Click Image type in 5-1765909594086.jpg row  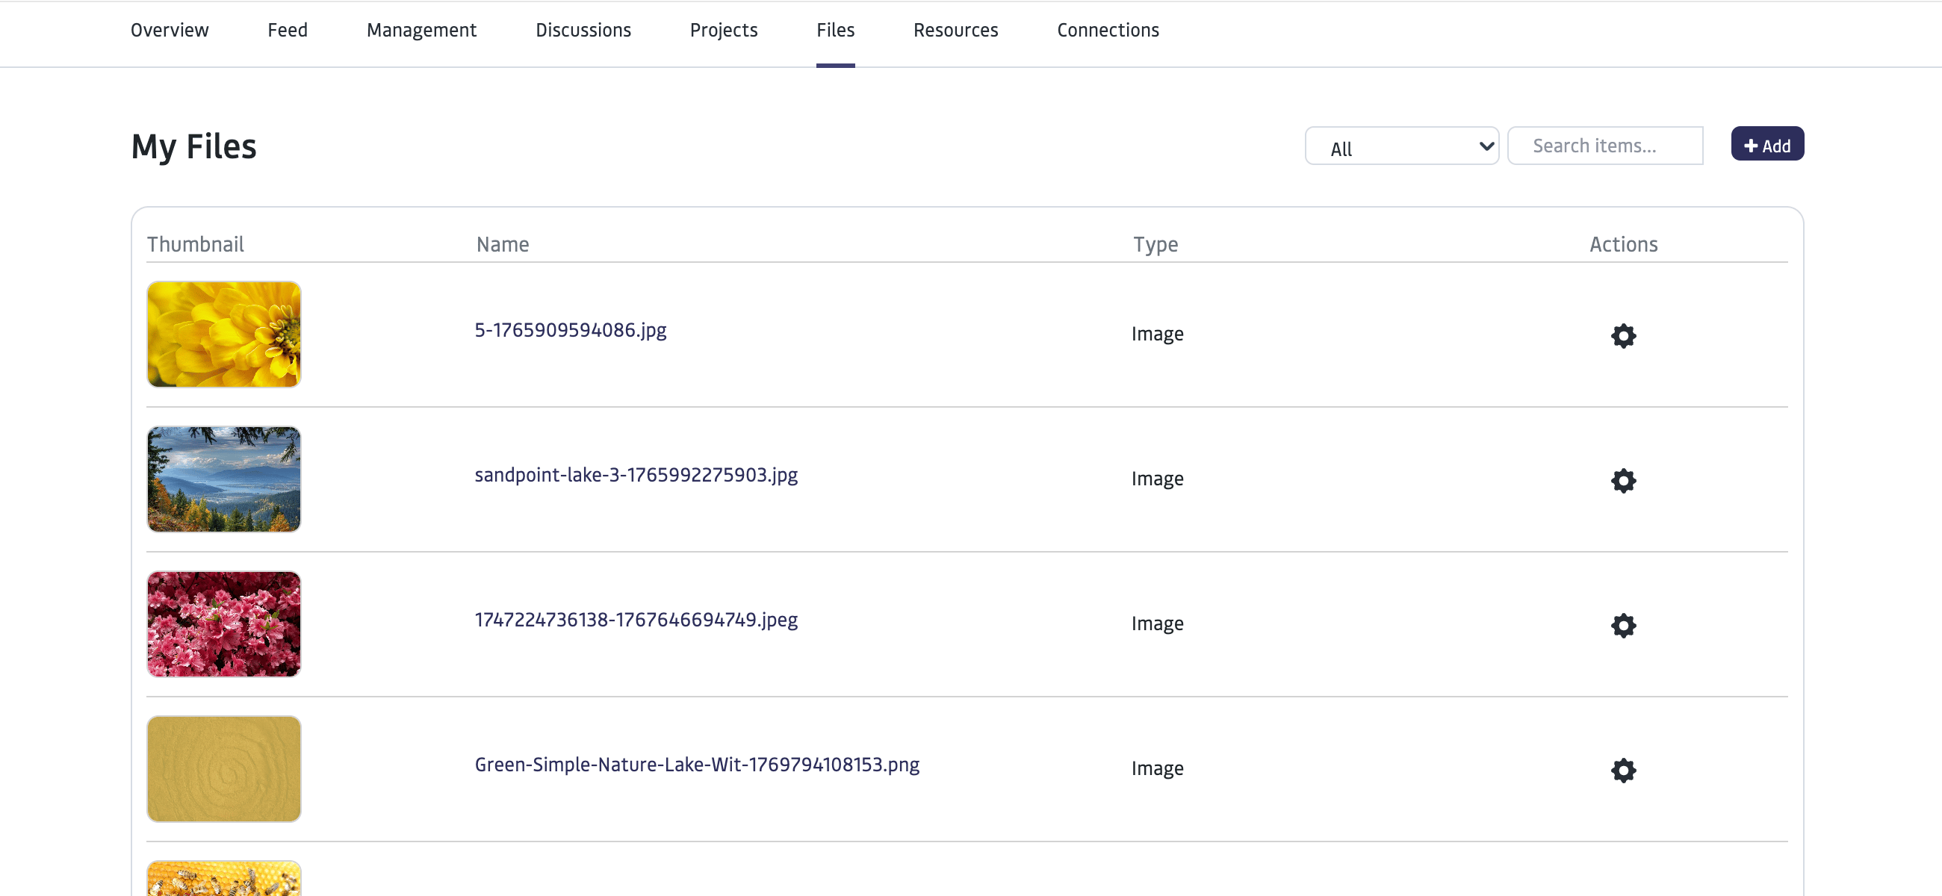point(1157,334)
